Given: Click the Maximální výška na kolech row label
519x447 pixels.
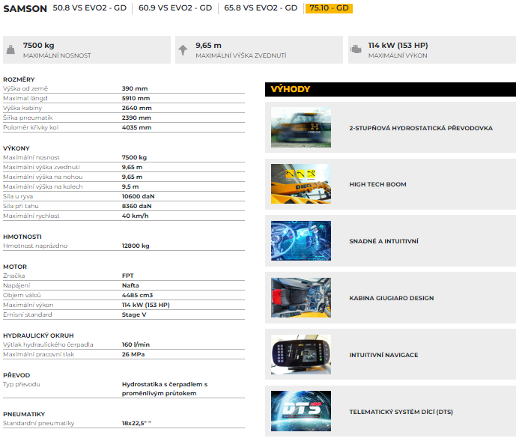Looking at the screenshot, I should point(43,186).
